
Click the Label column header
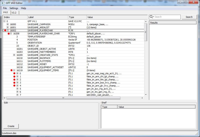tap(48, 17)
